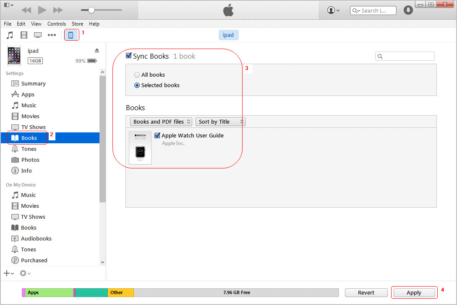Click the books search field
This screenshot has height=305, width=457.
[x=405, y=57]
